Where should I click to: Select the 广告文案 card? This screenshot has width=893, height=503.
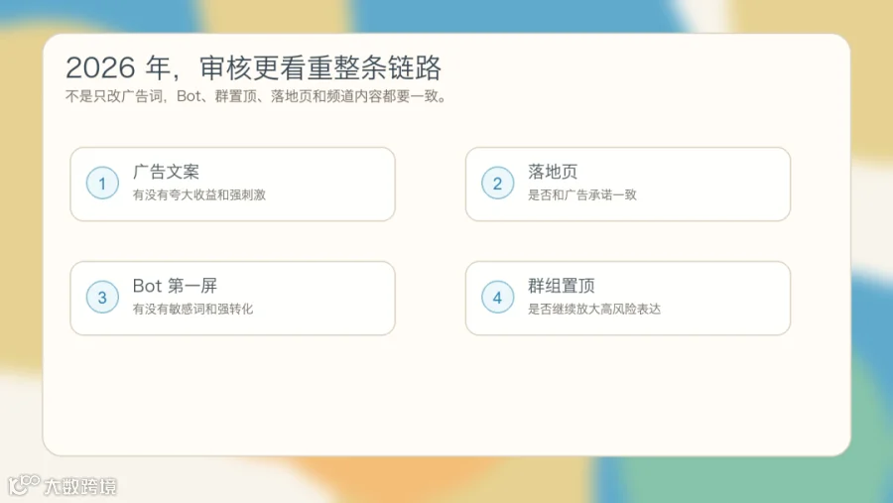[232, 184]
